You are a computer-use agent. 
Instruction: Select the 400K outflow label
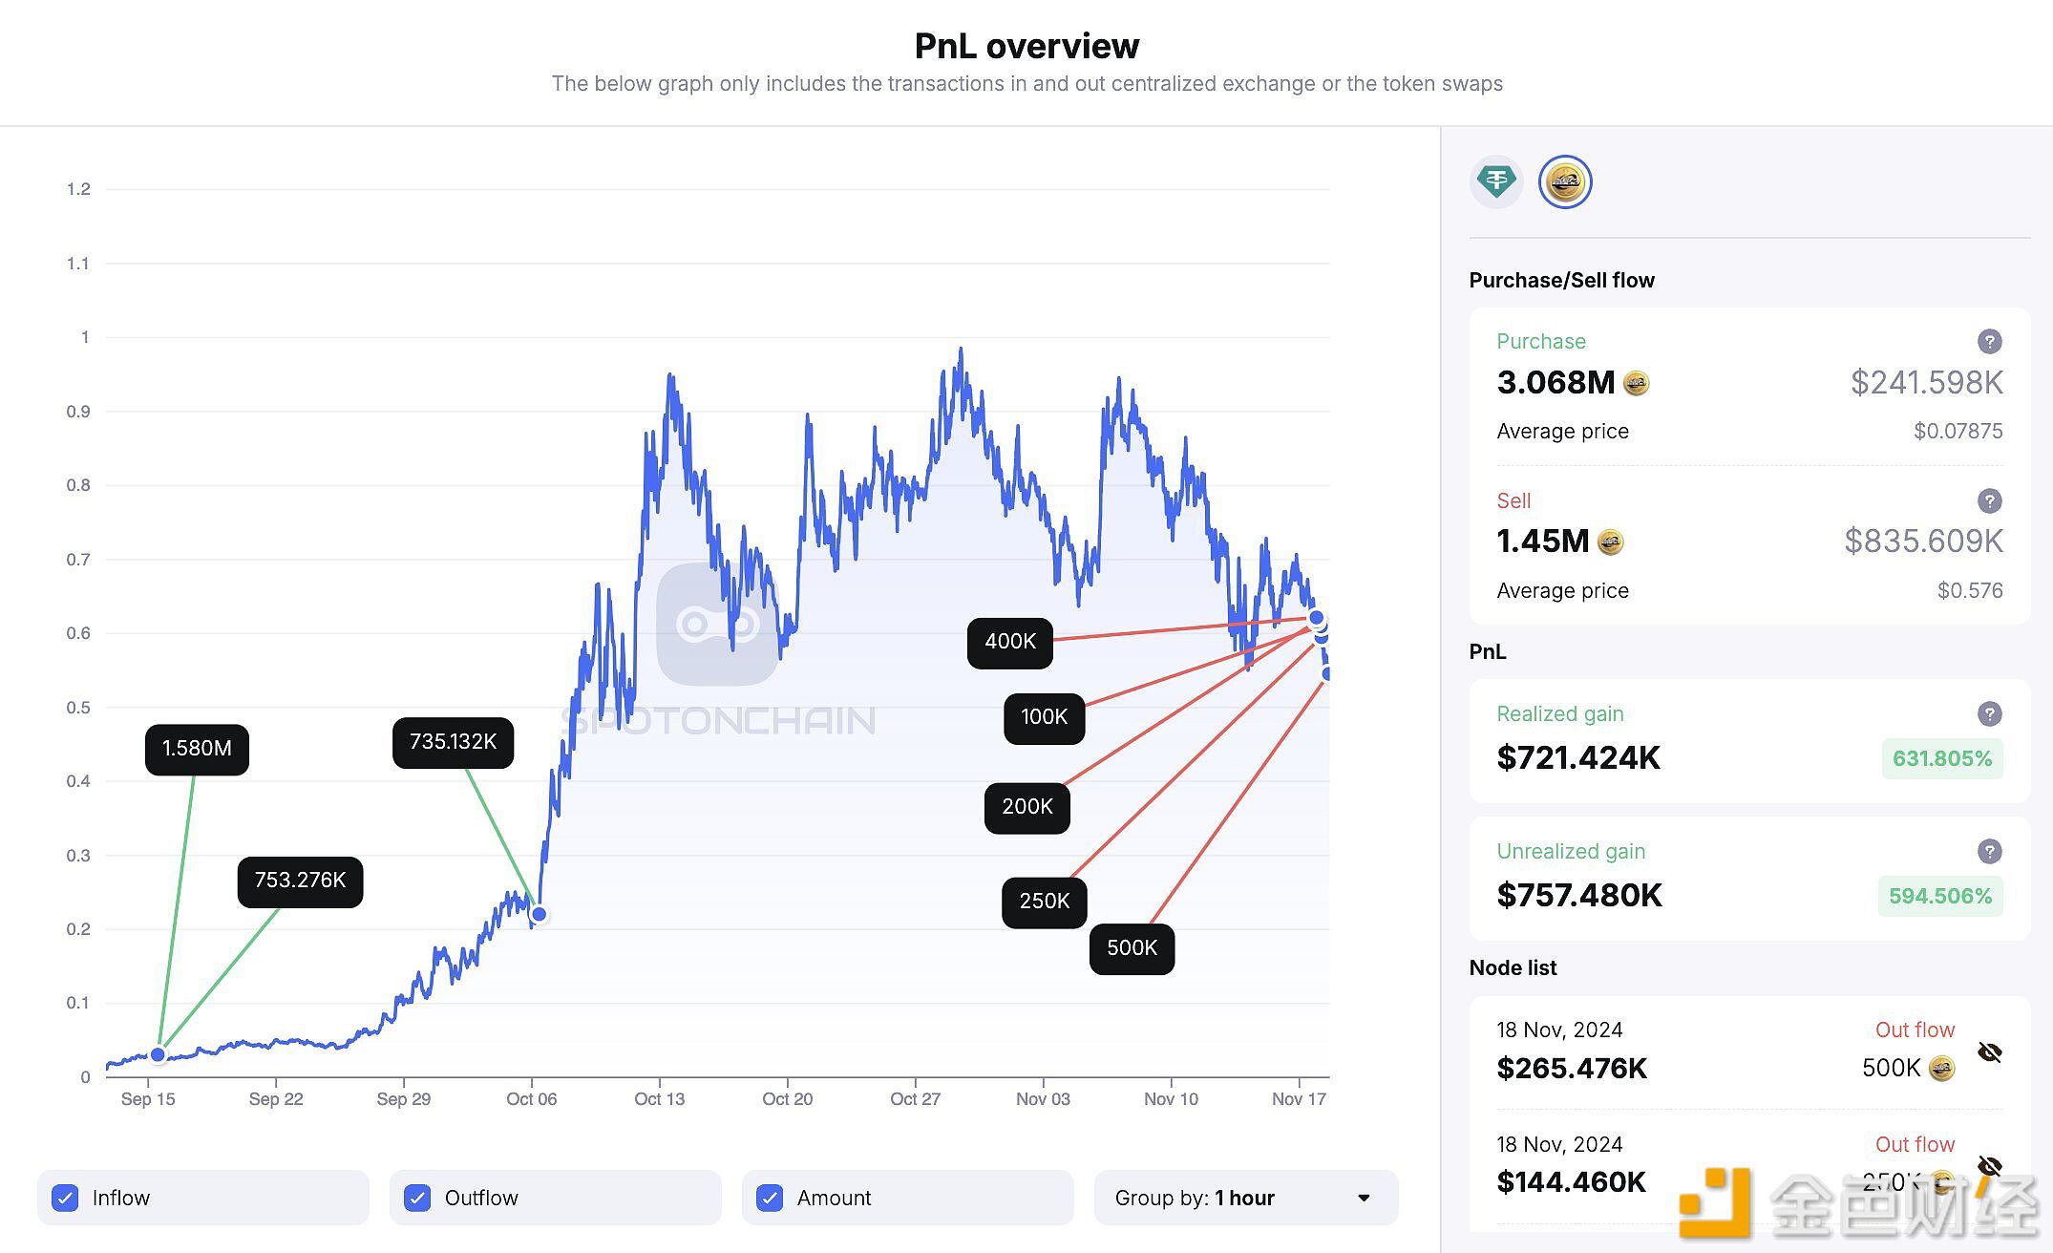[x=1009, y=642]
